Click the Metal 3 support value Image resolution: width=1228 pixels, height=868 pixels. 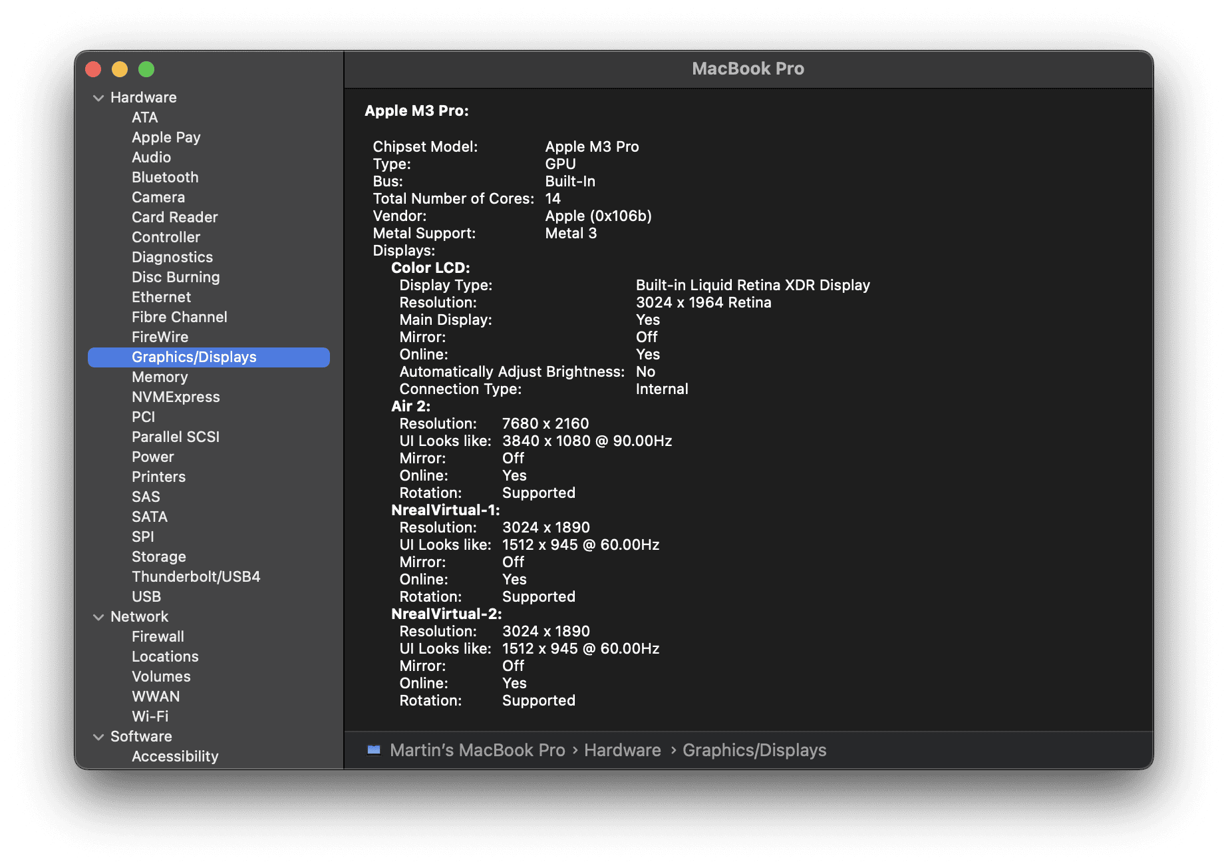tap(571, 233)
